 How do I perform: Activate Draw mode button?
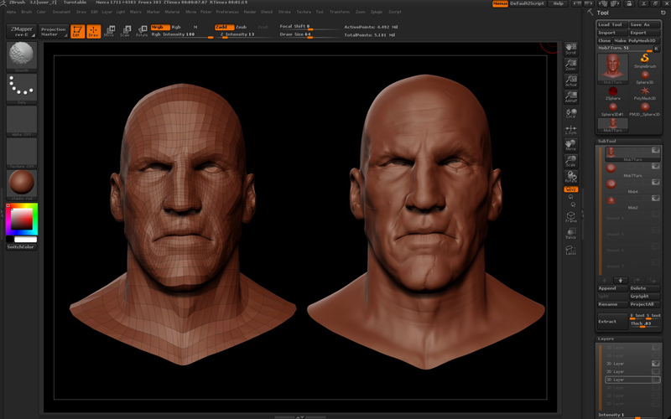[x=93, y=31]
